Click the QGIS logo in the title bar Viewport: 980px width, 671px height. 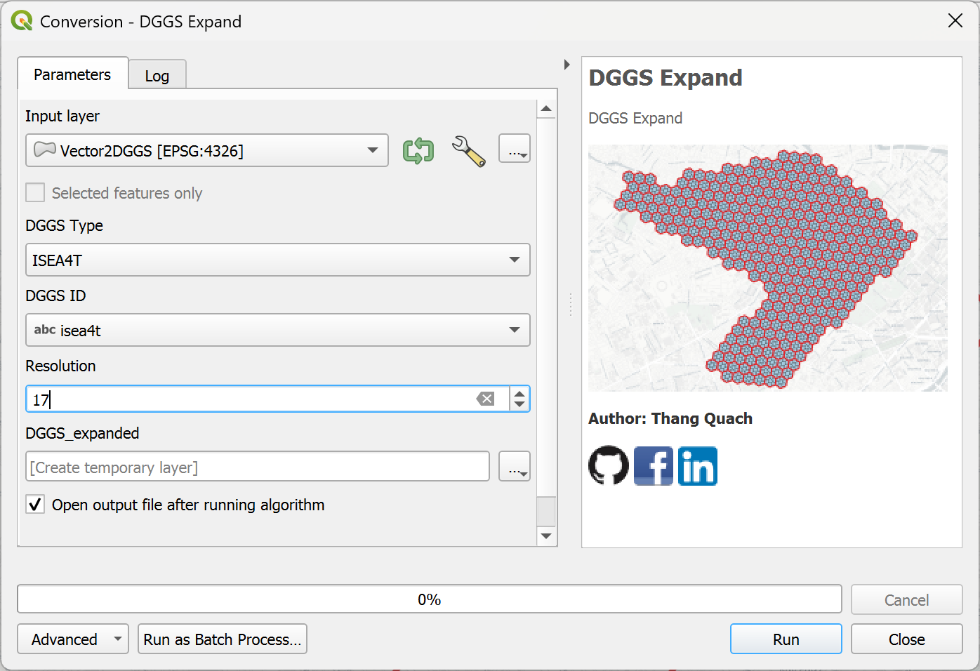click(x=22, y=21)
